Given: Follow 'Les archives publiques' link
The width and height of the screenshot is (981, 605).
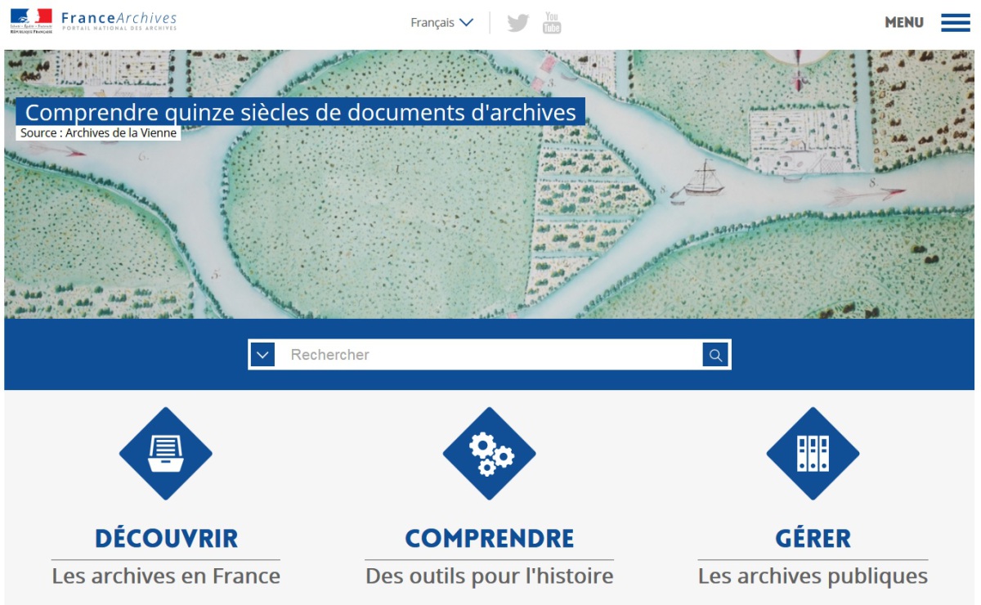Looking at the screenshot, I should click(x=813, y=576).
